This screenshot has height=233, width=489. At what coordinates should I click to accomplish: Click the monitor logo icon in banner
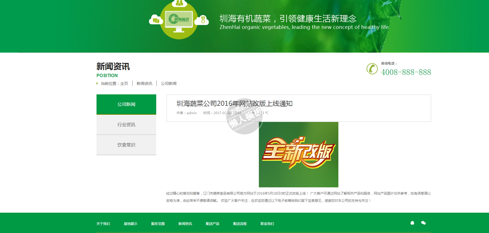pyautogui.click(x=179, y=20)
